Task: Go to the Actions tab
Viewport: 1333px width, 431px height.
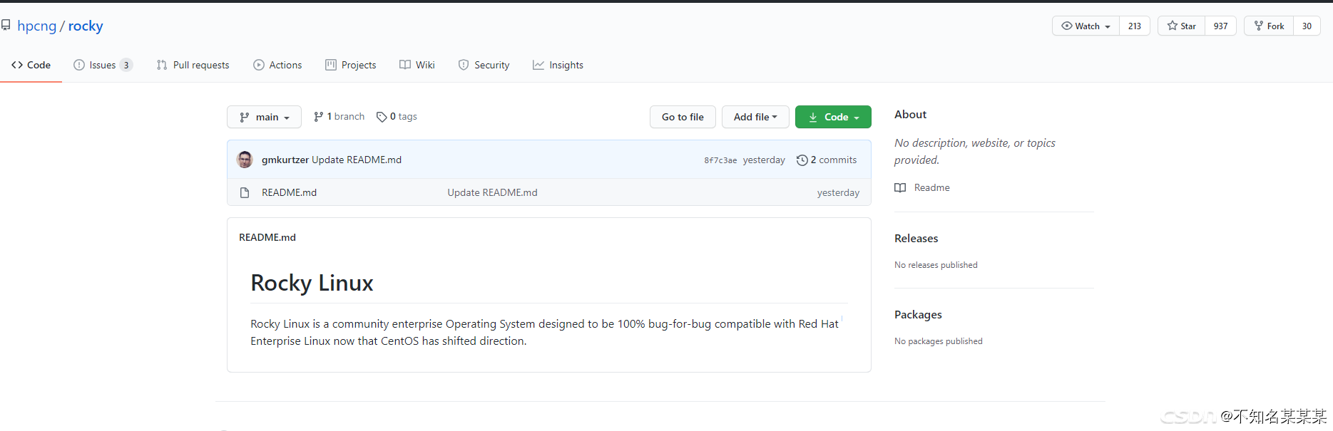Action: (277, 65)
